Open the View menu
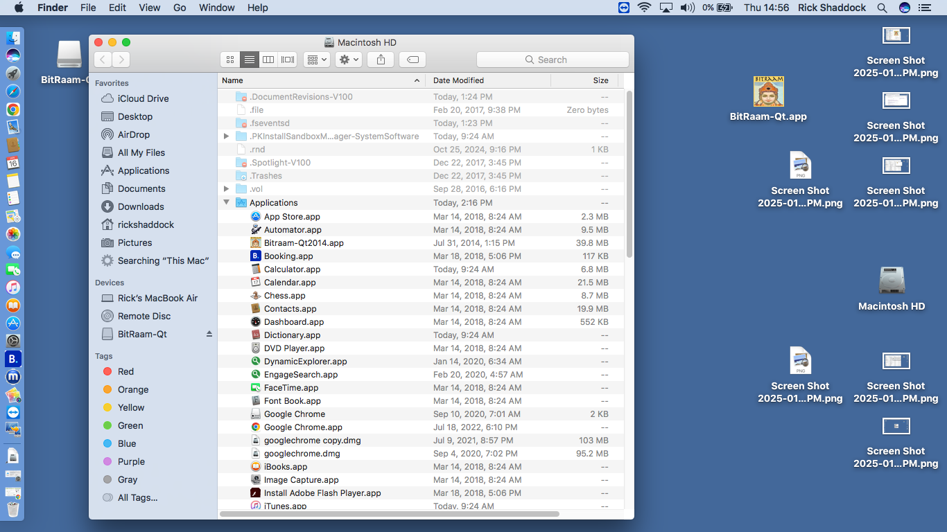Screen dimensions: 947x532 click(x=149, y=8)
